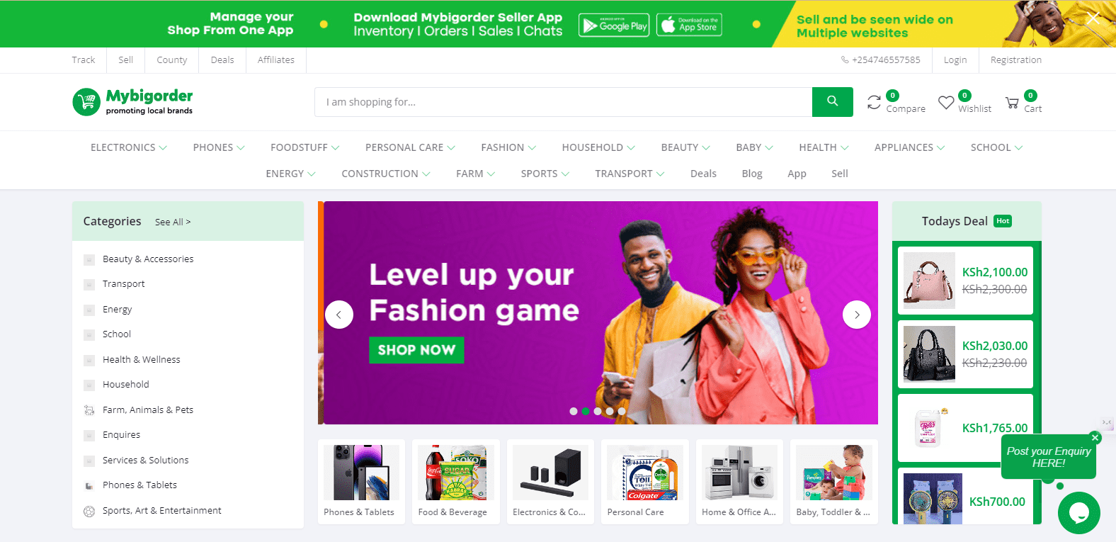Image resolution: width=1116 pixels, height=542 pixels.
Task: Select the second carousel dot indicator
Action: [x=586, y=411]
